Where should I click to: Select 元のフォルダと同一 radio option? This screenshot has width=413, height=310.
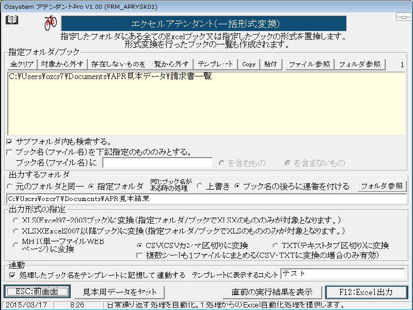(10, 186)
